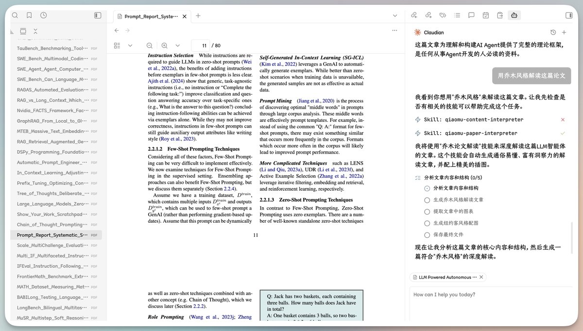Open calendar panel icon
The width and height of the screenshot is (583, 331).
pos(485,16)
